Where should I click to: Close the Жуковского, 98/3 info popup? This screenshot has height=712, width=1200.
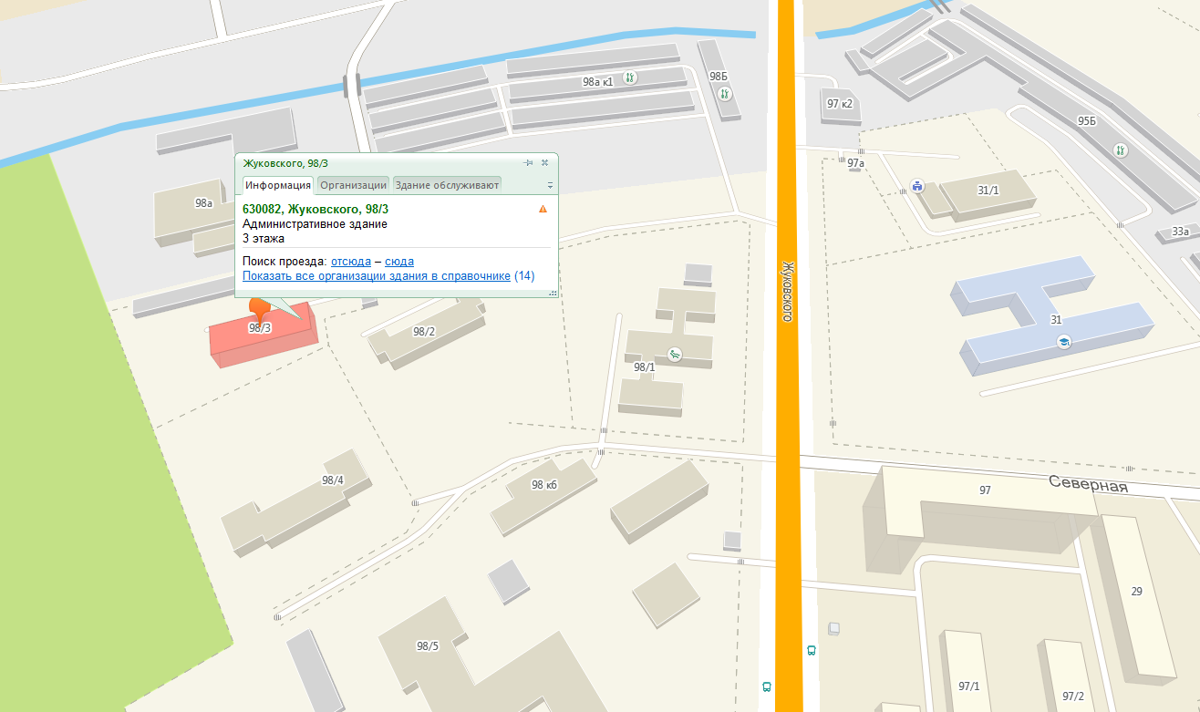coord(545,162)
